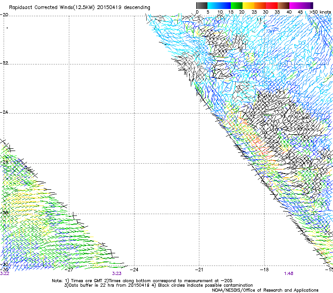333x293 pixels.
Task: Click the 'Times are GMT' note line
Action: (x=142, y=281)
